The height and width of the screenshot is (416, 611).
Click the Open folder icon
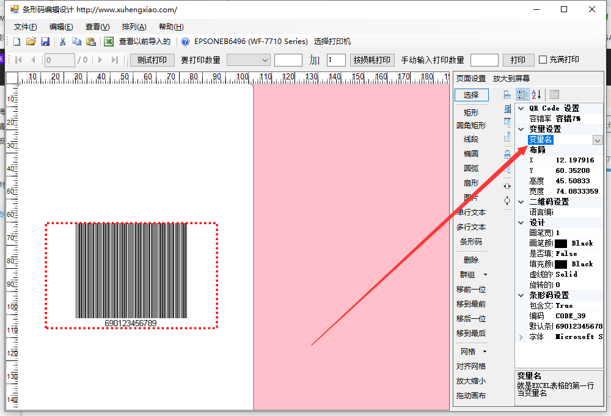point(31,42)
